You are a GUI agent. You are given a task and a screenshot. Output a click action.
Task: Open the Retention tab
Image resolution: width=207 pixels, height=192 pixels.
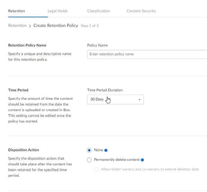pos(16,11)
